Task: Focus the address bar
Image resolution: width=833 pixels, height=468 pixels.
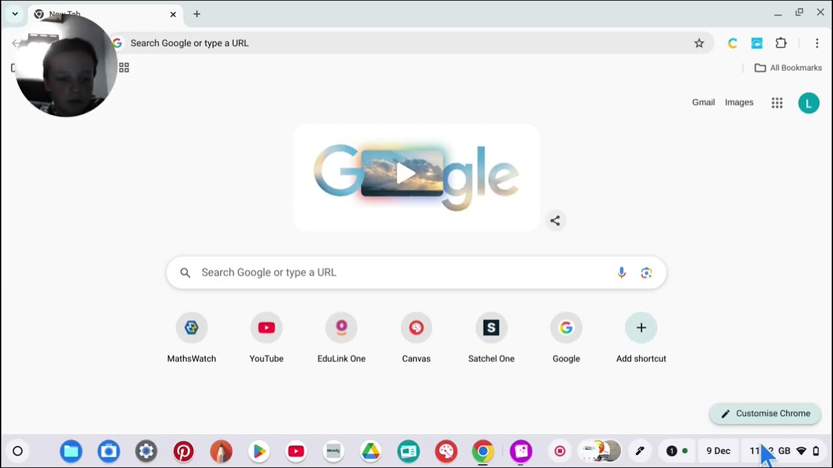Action: (x=410, y=44)
